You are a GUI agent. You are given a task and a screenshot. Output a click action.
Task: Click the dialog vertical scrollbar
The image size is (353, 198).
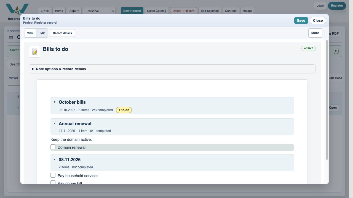pyautogui.click(x=327, y=100)
